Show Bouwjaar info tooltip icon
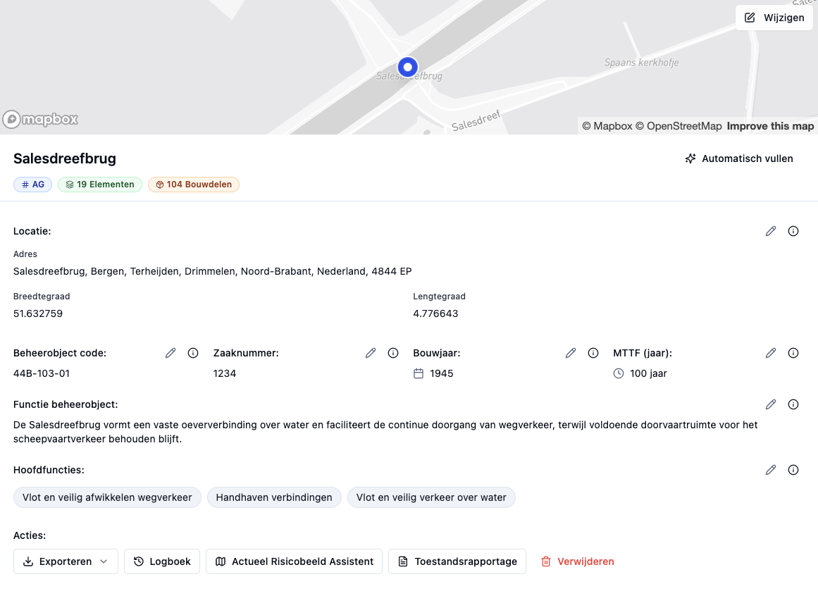Image resolution: width=818 pixels, height=591 pixels. click(x=593, y=353)
